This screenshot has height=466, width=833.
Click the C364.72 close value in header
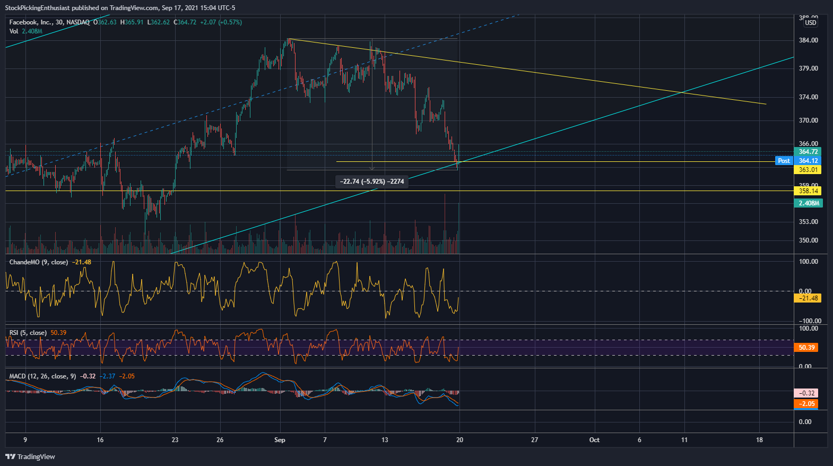coord(185,22)
